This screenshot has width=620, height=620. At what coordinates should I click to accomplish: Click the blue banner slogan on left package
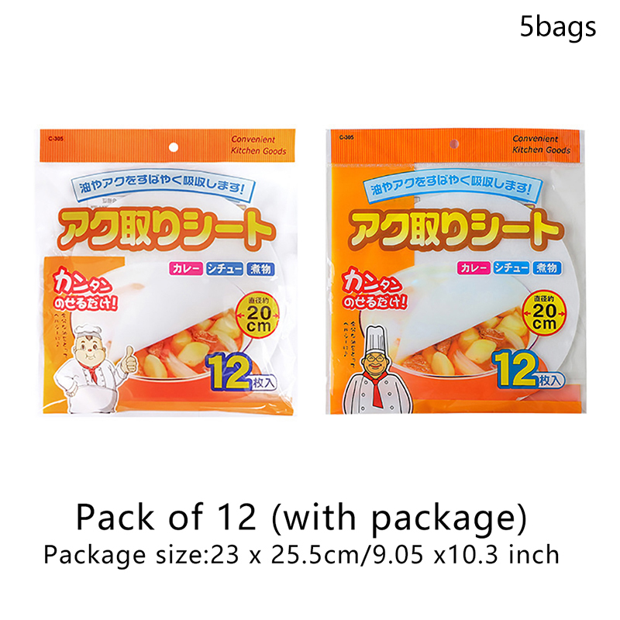tap(163, 187)
